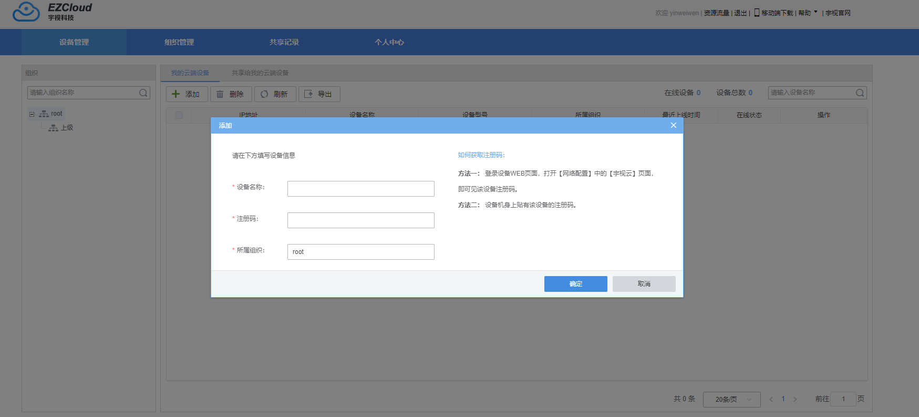Open the 共享给我的云端设备 tab

260,73
